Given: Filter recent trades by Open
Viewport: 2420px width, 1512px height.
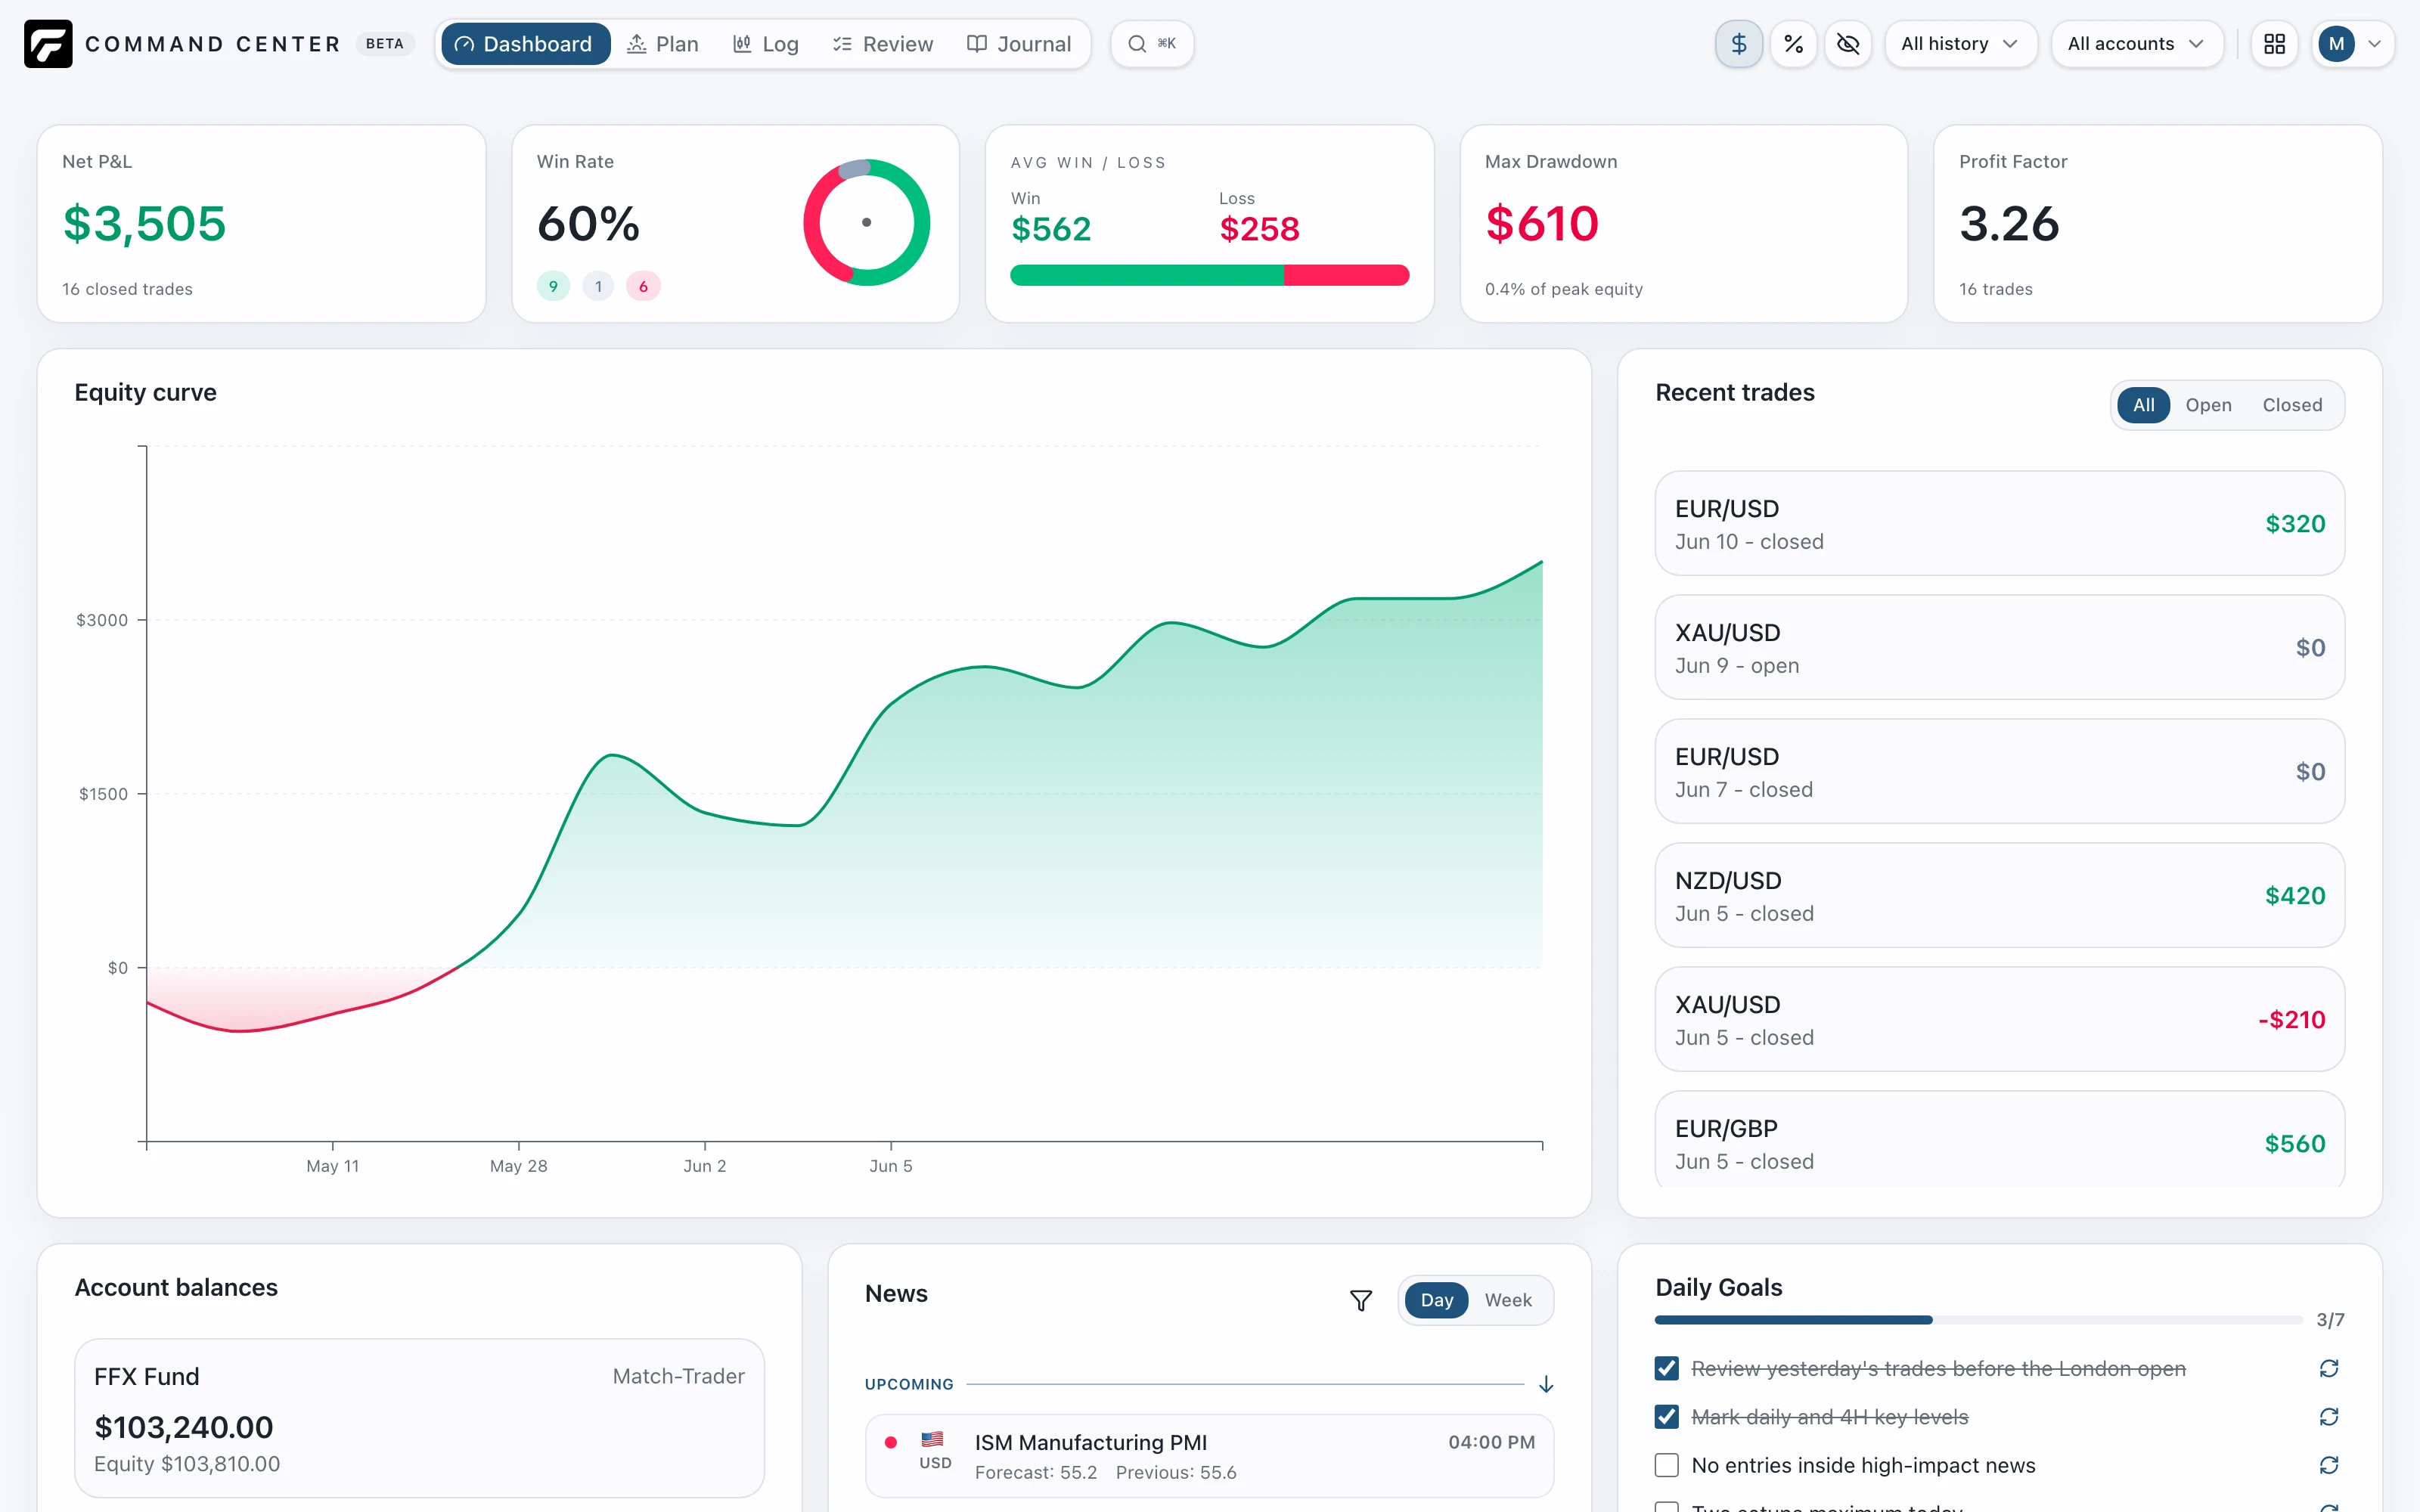Looking at the screenshot, I should 2208,405.
